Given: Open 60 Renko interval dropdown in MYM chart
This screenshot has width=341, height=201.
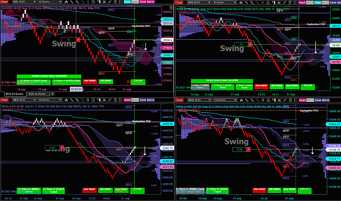Looking at the screenshot, I should point(225,2).
